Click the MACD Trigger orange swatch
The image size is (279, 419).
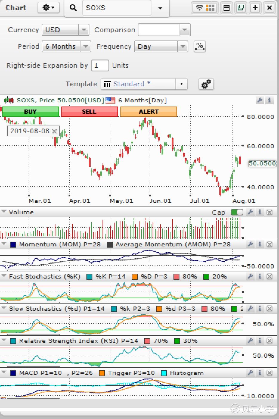(x=102, y=373)
